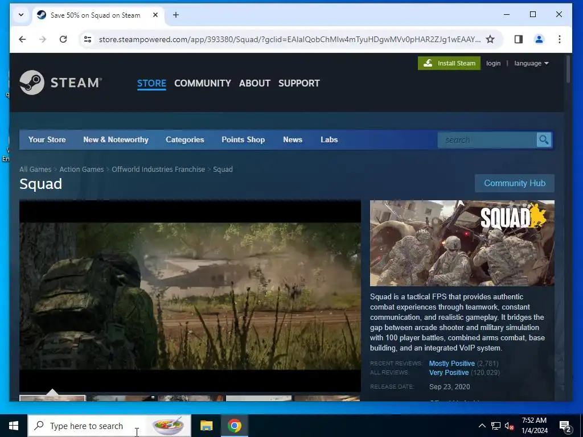
Task: Open the Chrome profile avatar
Action: click(x=539, y=39)
